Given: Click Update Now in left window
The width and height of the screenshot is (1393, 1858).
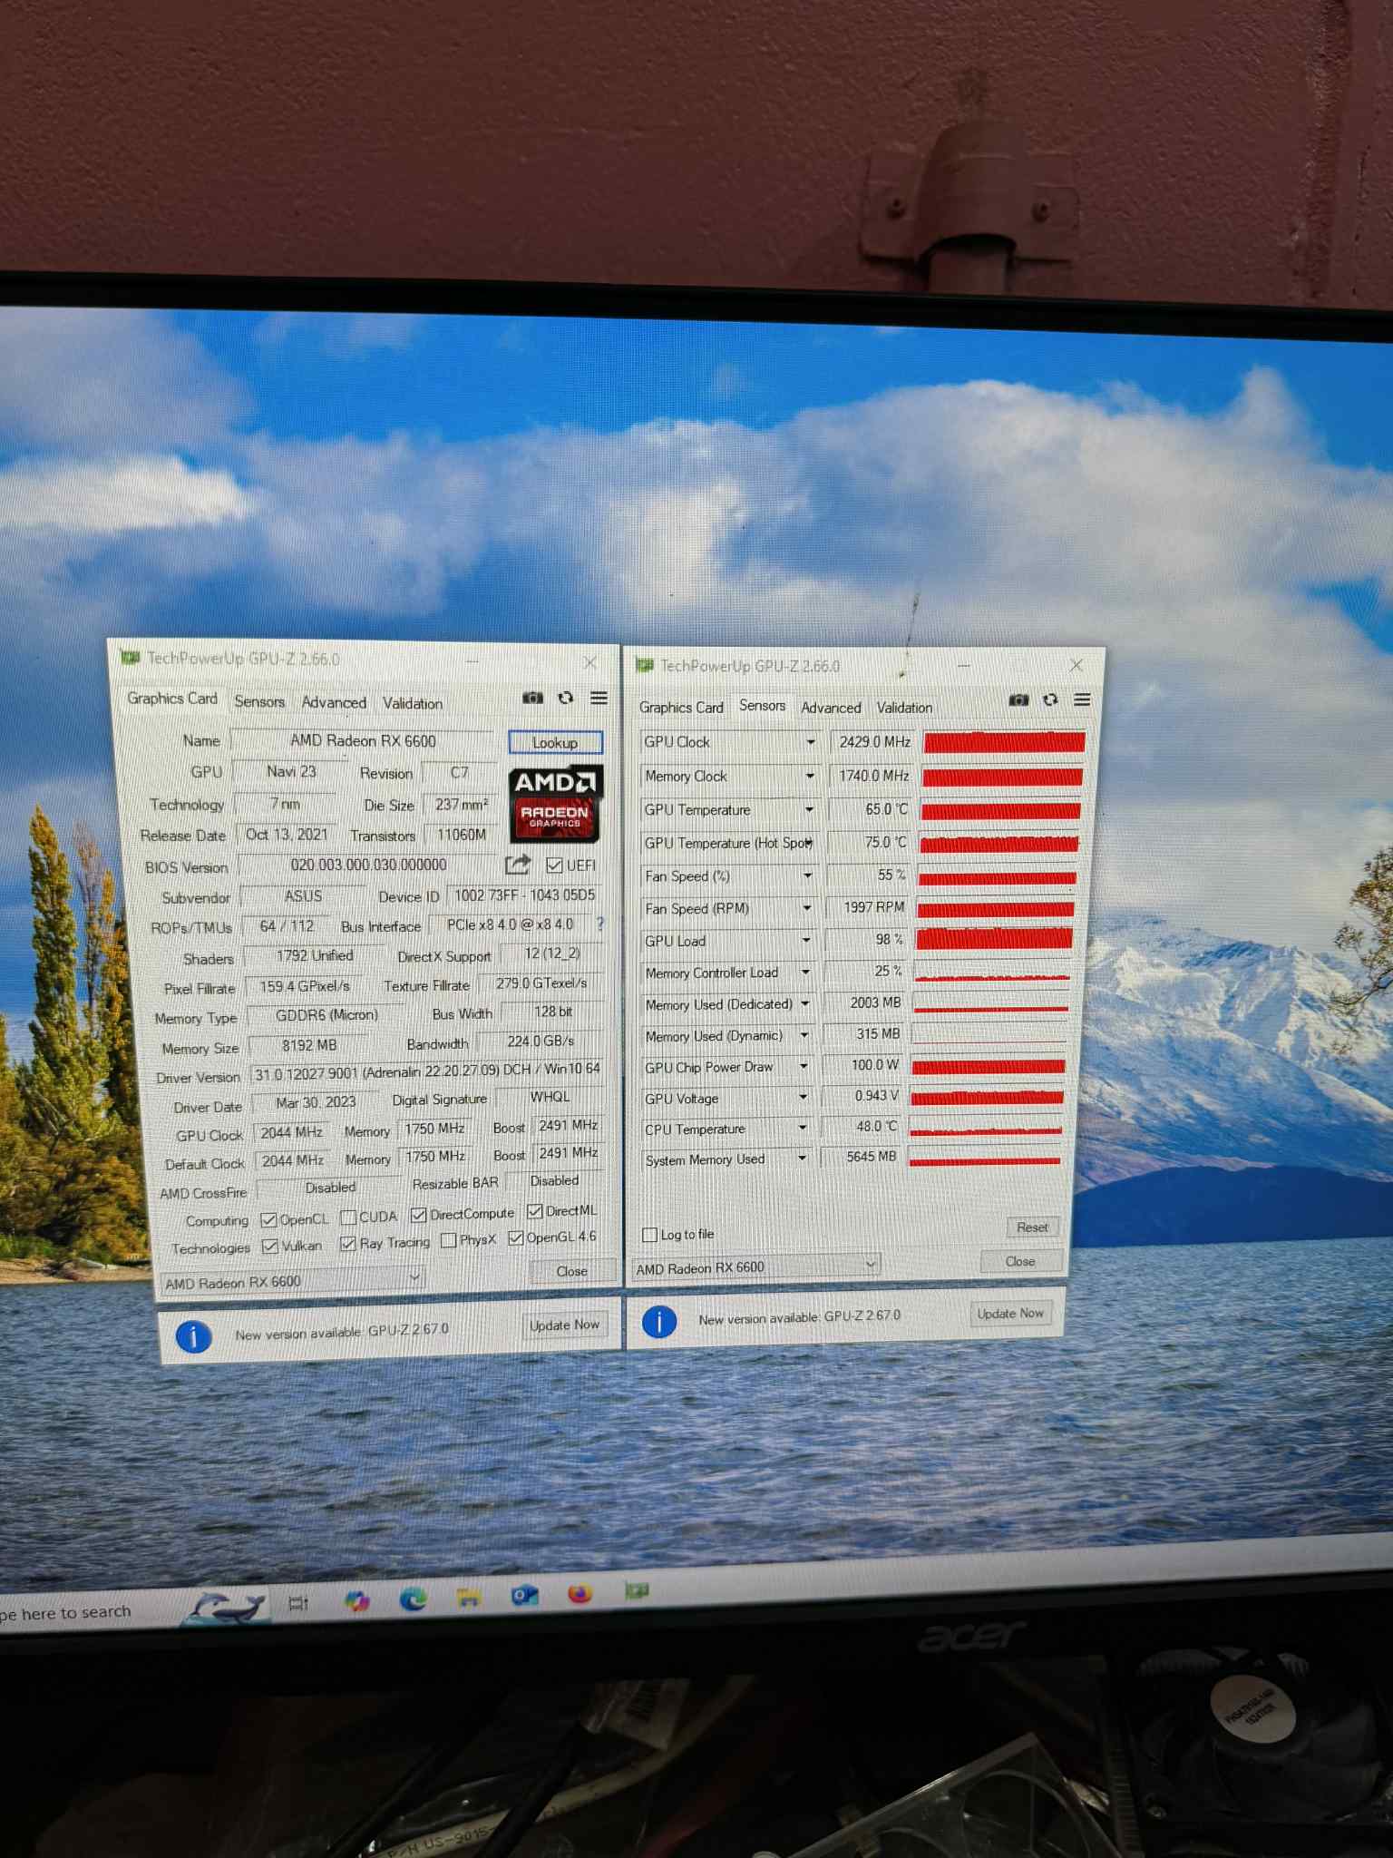Looking at the screenshot, I should pyautogui.click(x=564, y=1325).
